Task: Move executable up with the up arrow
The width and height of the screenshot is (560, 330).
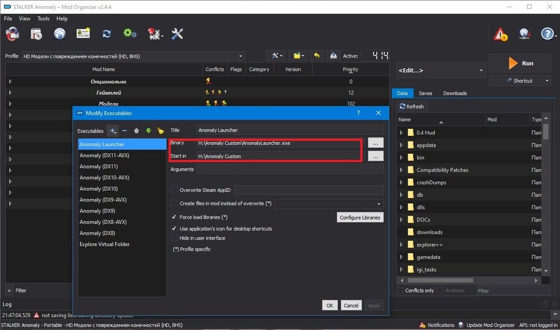Action: 137,131
